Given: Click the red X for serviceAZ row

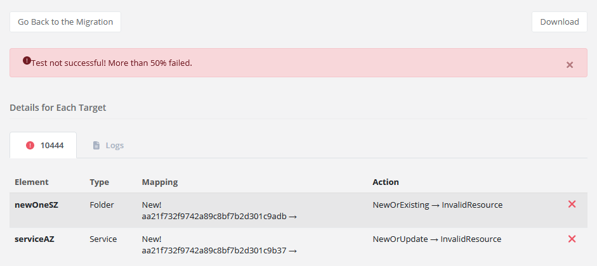Looking at the screenshot, I should click(572, 239).
